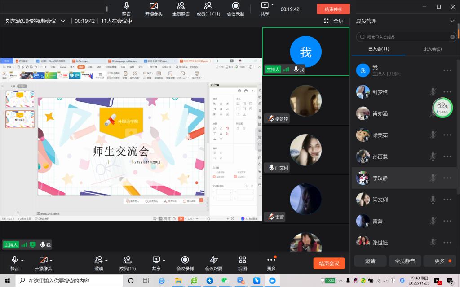Image resolution: width=460 pixels, height=287 pixels.
Task: Enter 全屏 full screen mode
Action: tap(334, 21)
